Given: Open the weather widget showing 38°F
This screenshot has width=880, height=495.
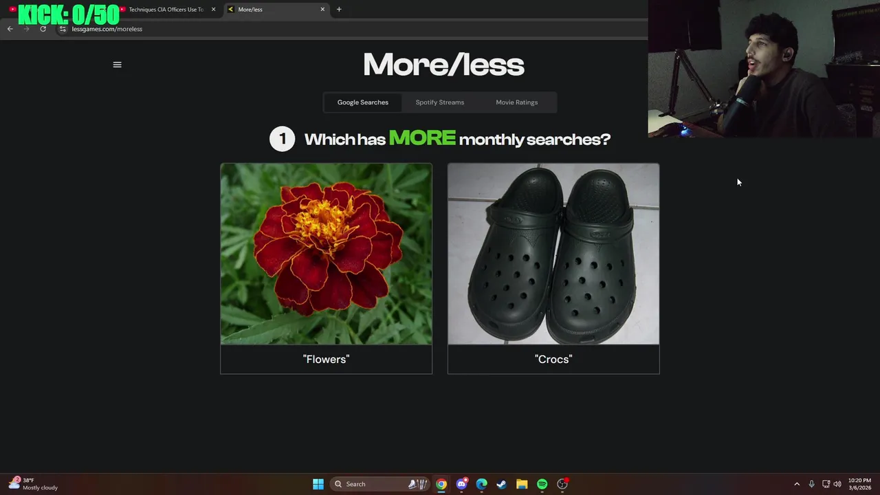Looking at the screenshot, I should point(33,484).
